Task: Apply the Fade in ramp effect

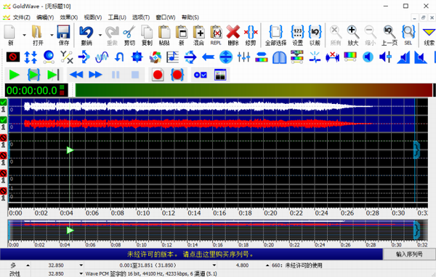Action: [403, 57]
